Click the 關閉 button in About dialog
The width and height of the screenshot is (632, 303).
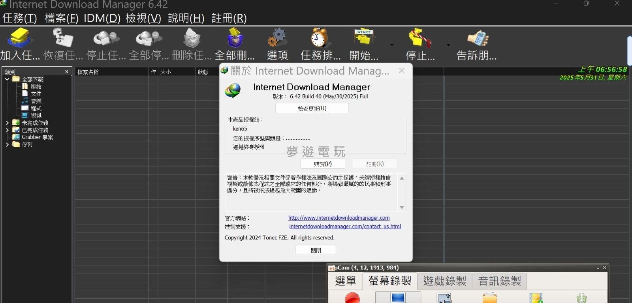click(x=316, y=251)
